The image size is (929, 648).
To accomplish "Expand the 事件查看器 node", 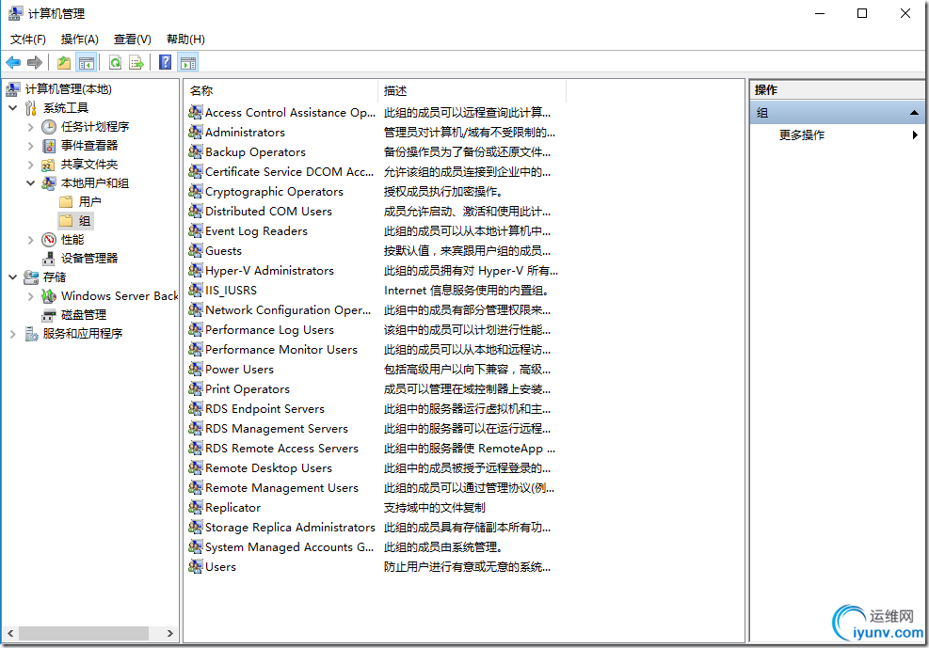I will [31, 146].
